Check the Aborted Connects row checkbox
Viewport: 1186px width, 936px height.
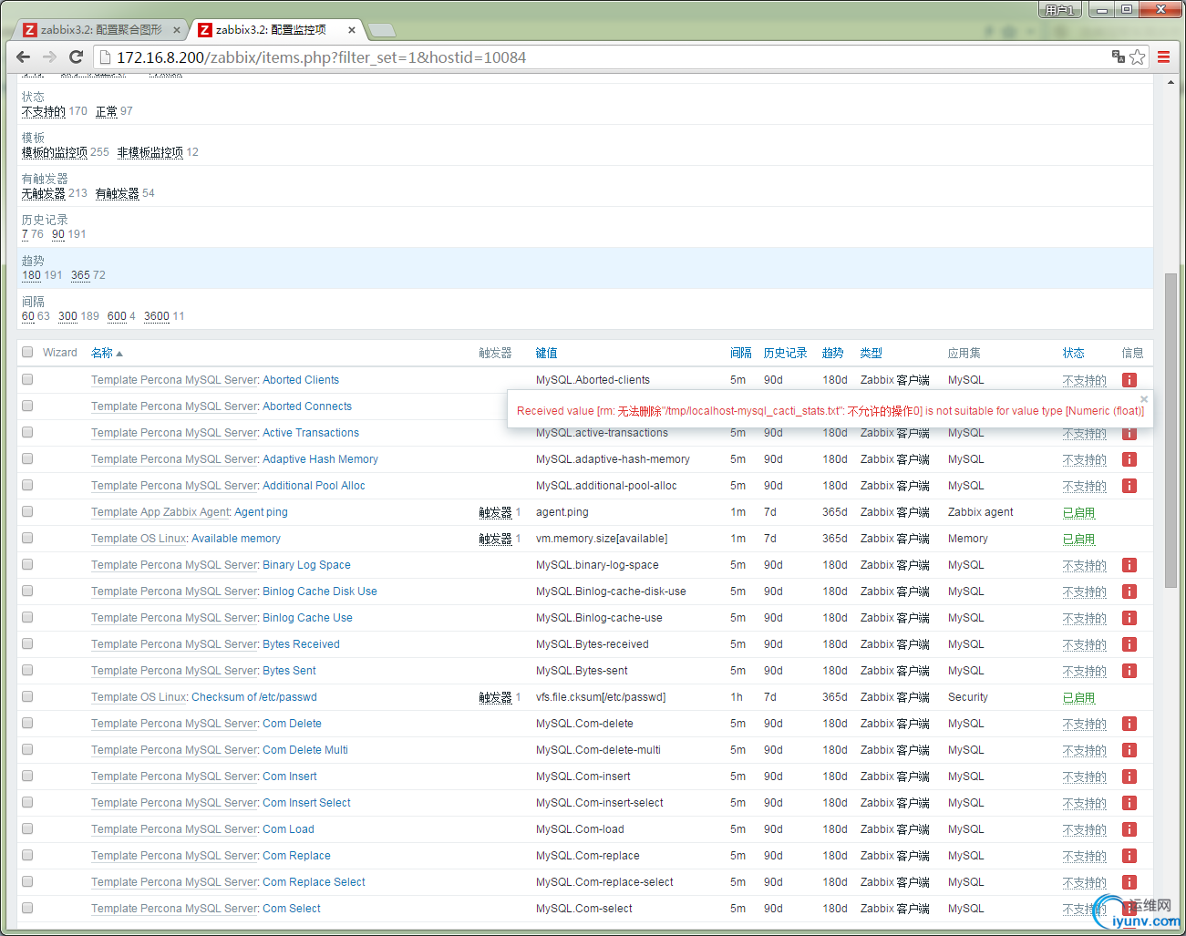click(27, 406)
